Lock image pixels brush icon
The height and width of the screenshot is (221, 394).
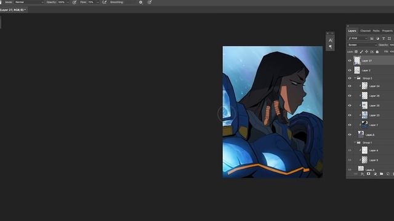pos(361,52)
